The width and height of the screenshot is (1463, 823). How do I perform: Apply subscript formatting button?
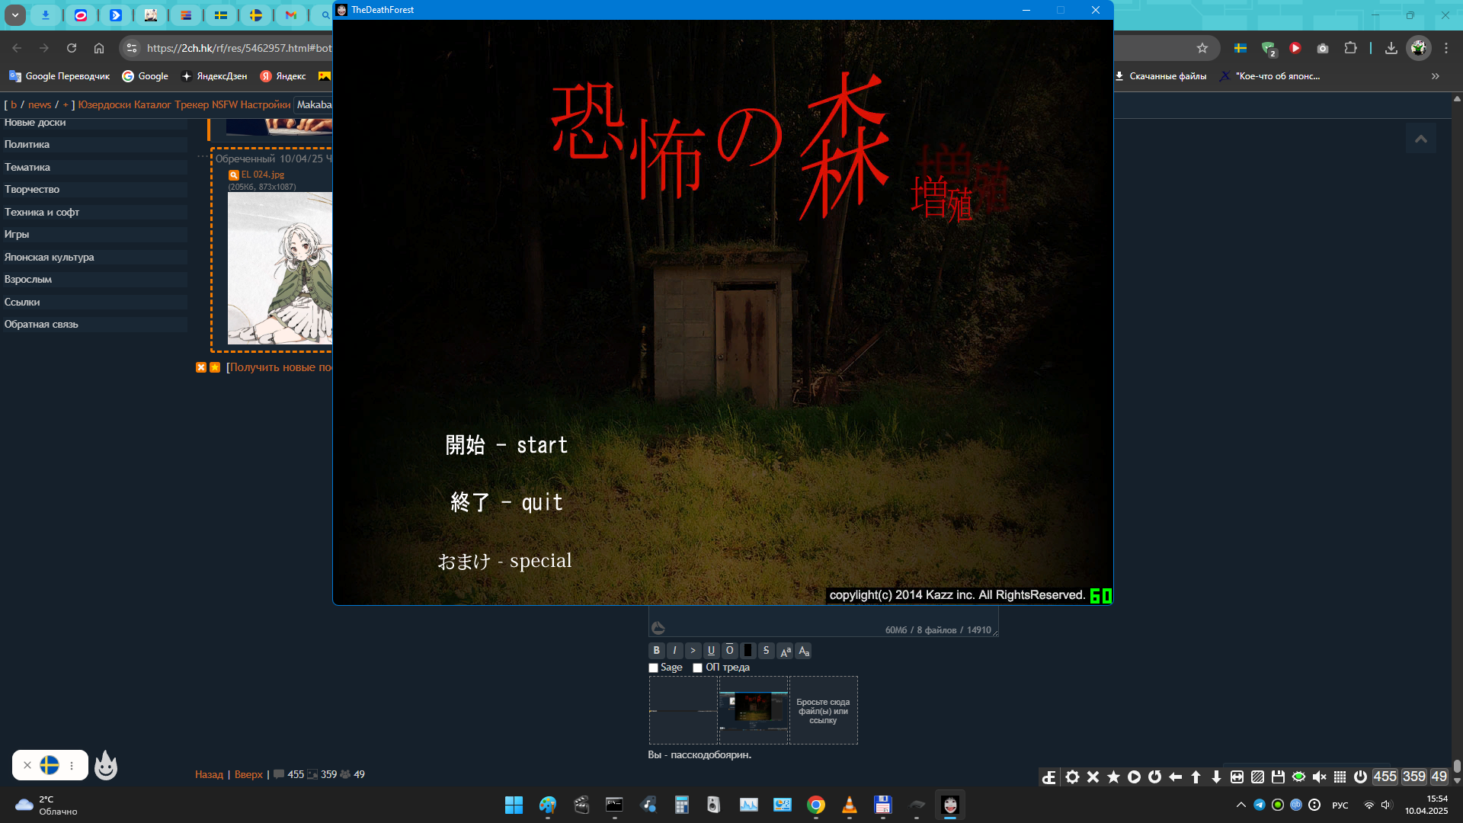[x=803, y=650]
